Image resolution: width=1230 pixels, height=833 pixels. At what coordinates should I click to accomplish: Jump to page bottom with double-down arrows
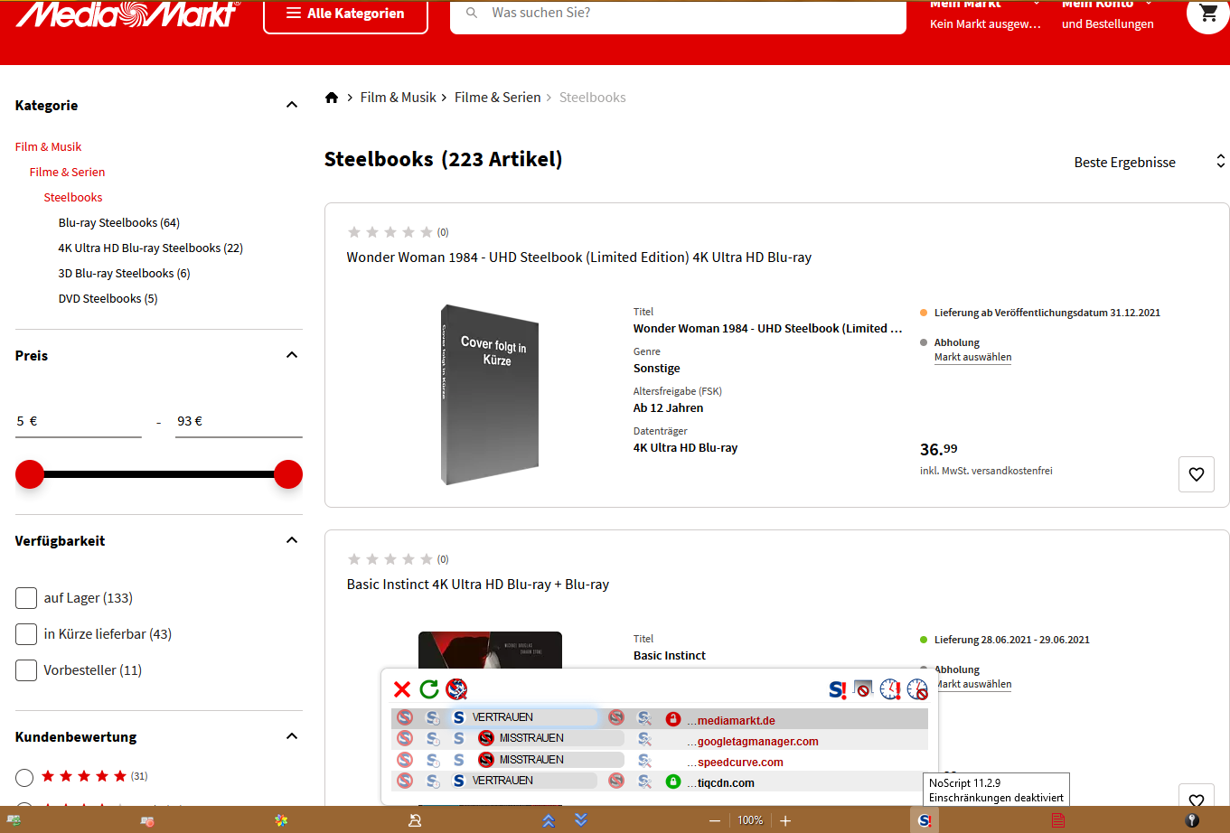click(581, 820)
